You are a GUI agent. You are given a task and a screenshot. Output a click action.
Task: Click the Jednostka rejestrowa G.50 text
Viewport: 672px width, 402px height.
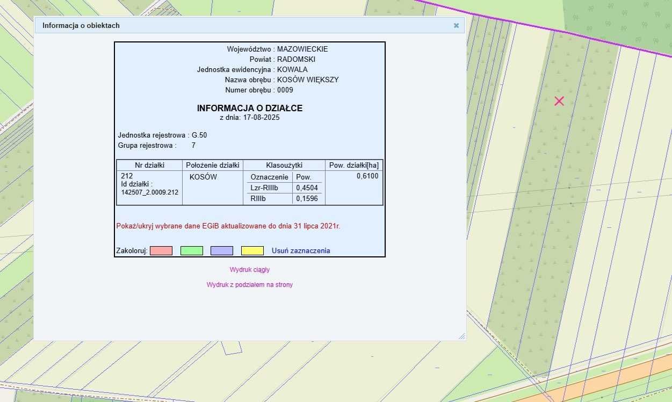point(162,135)
